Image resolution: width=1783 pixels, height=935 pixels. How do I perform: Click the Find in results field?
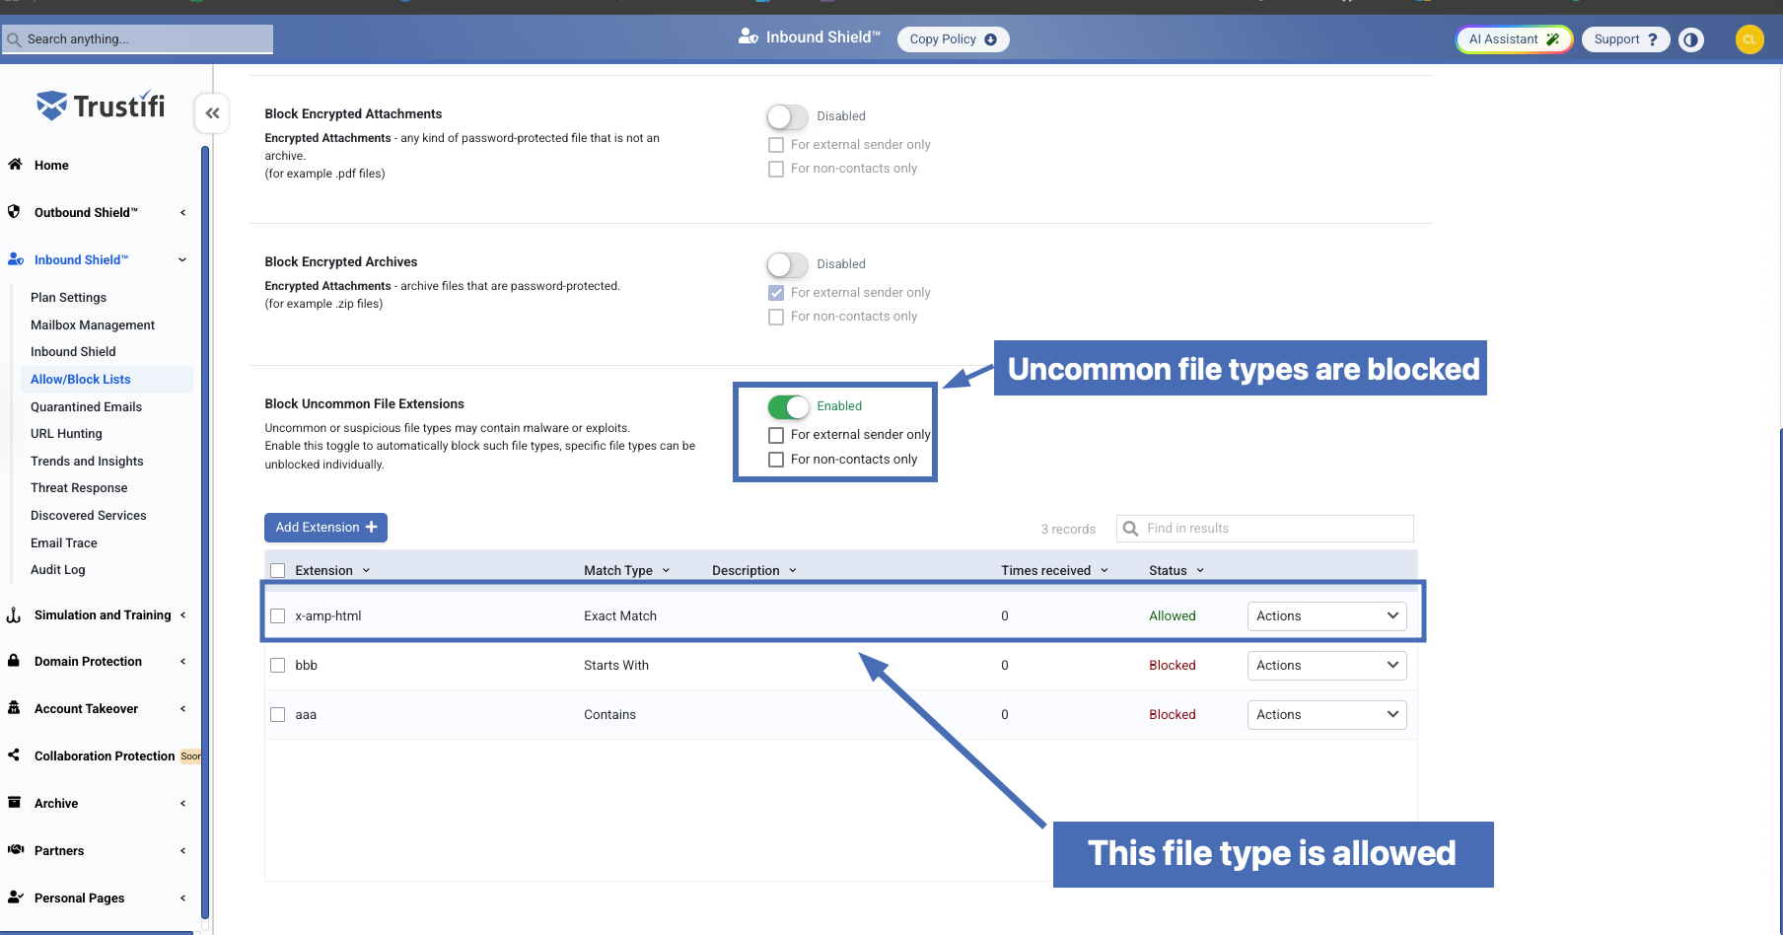coord(1265,529)
